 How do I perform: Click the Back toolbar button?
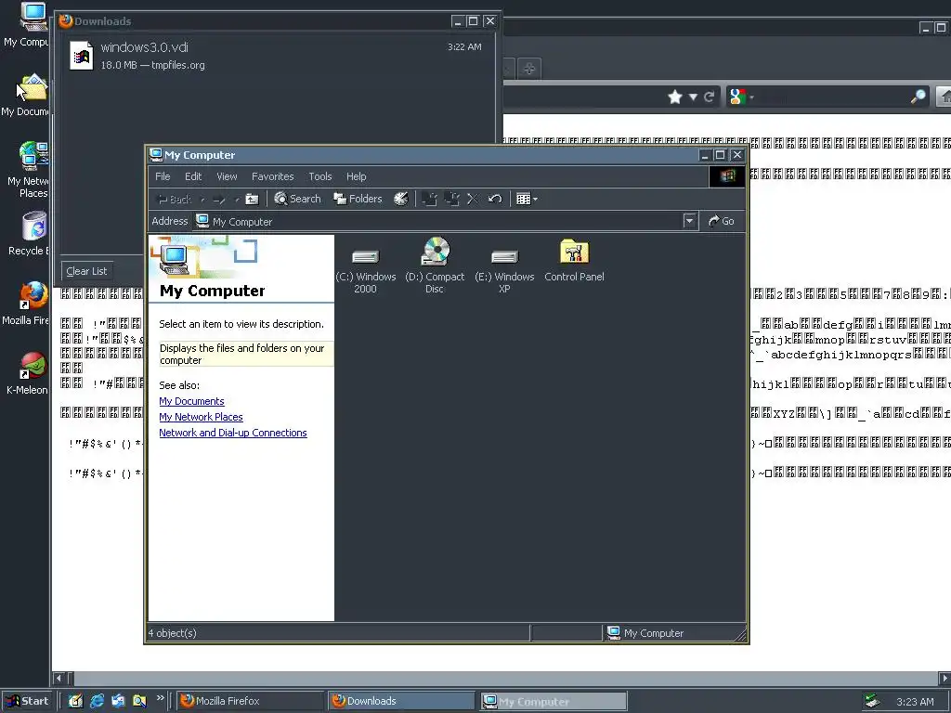click(174, 199)
